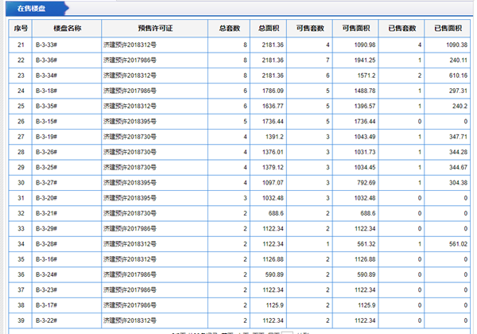
Task: Click total area value 1097.07
Action: (273, 183)
